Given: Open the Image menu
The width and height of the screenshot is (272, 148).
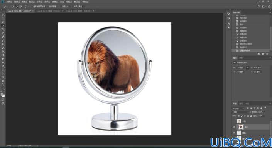Looking at the screenshot, I should pyautogui.click(x=24, y=2).
